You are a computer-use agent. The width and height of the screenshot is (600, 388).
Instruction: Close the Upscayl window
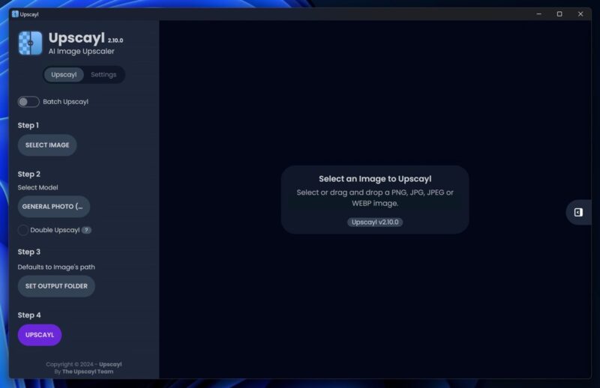[x=580, y=14]
